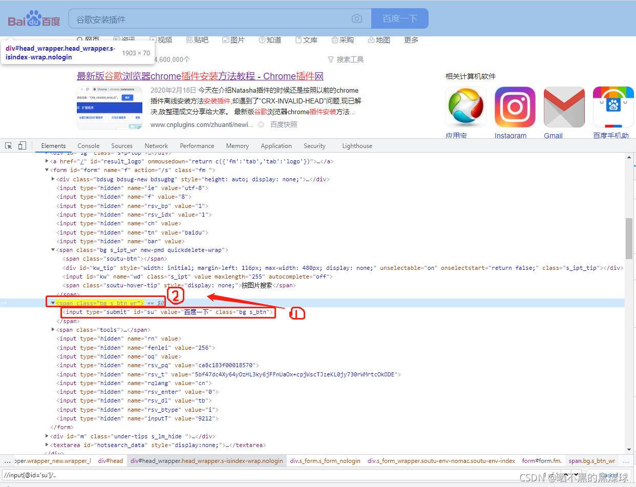Switch to Baidu 图片 search tab

[234, 40]
